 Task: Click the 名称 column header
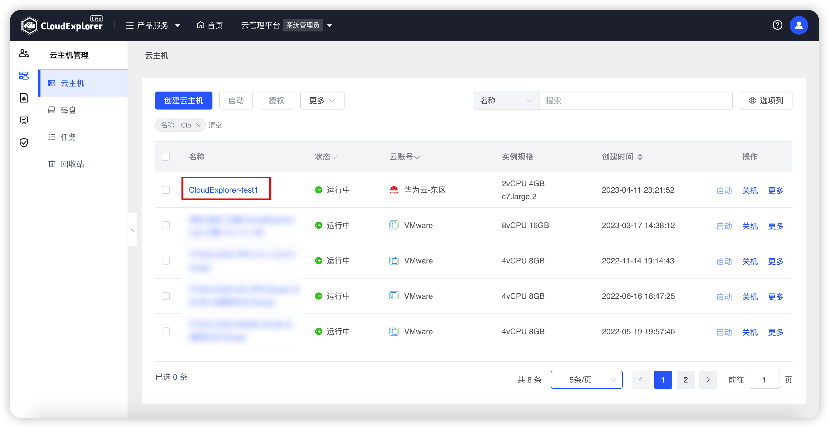(197, 157)
